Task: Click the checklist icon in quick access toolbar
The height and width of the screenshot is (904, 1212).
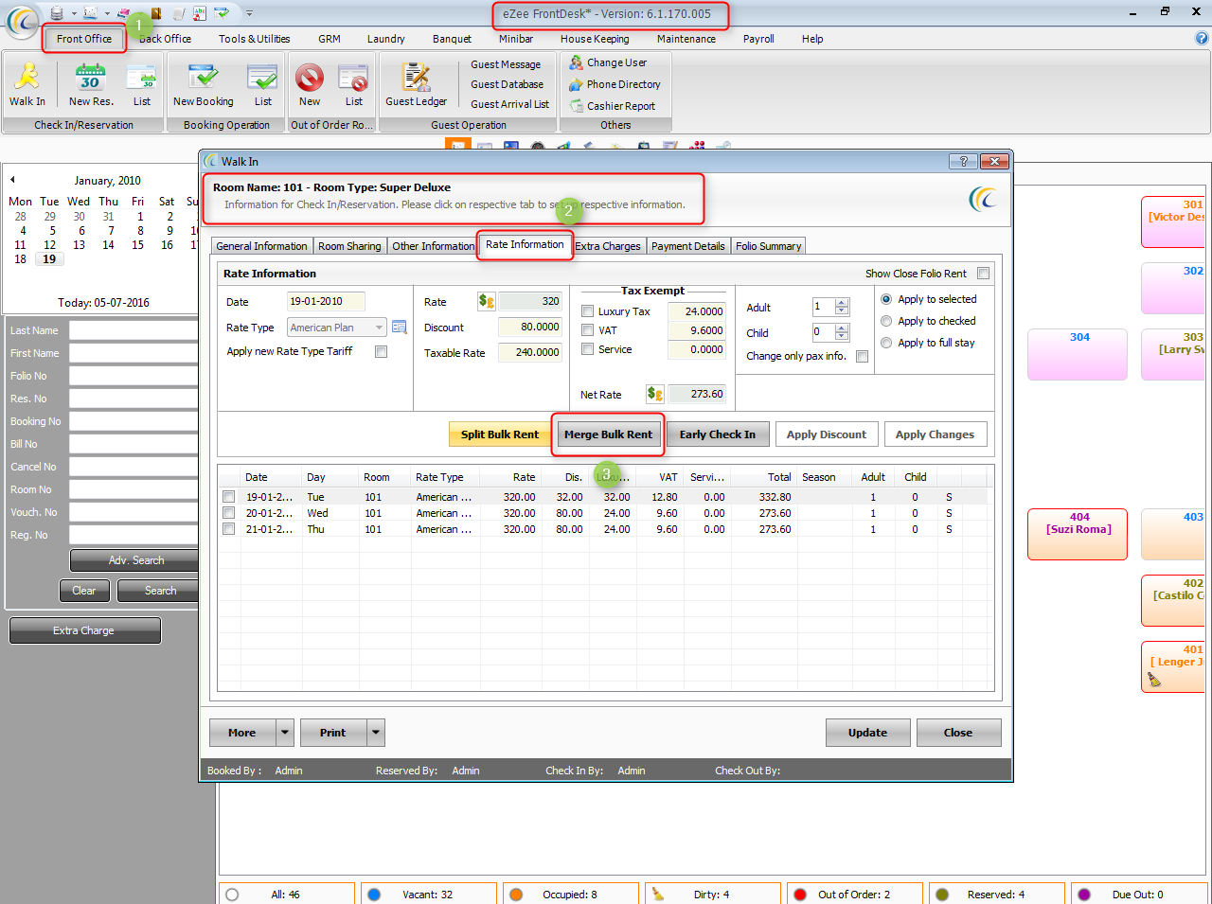Action: tap(222, 13)
